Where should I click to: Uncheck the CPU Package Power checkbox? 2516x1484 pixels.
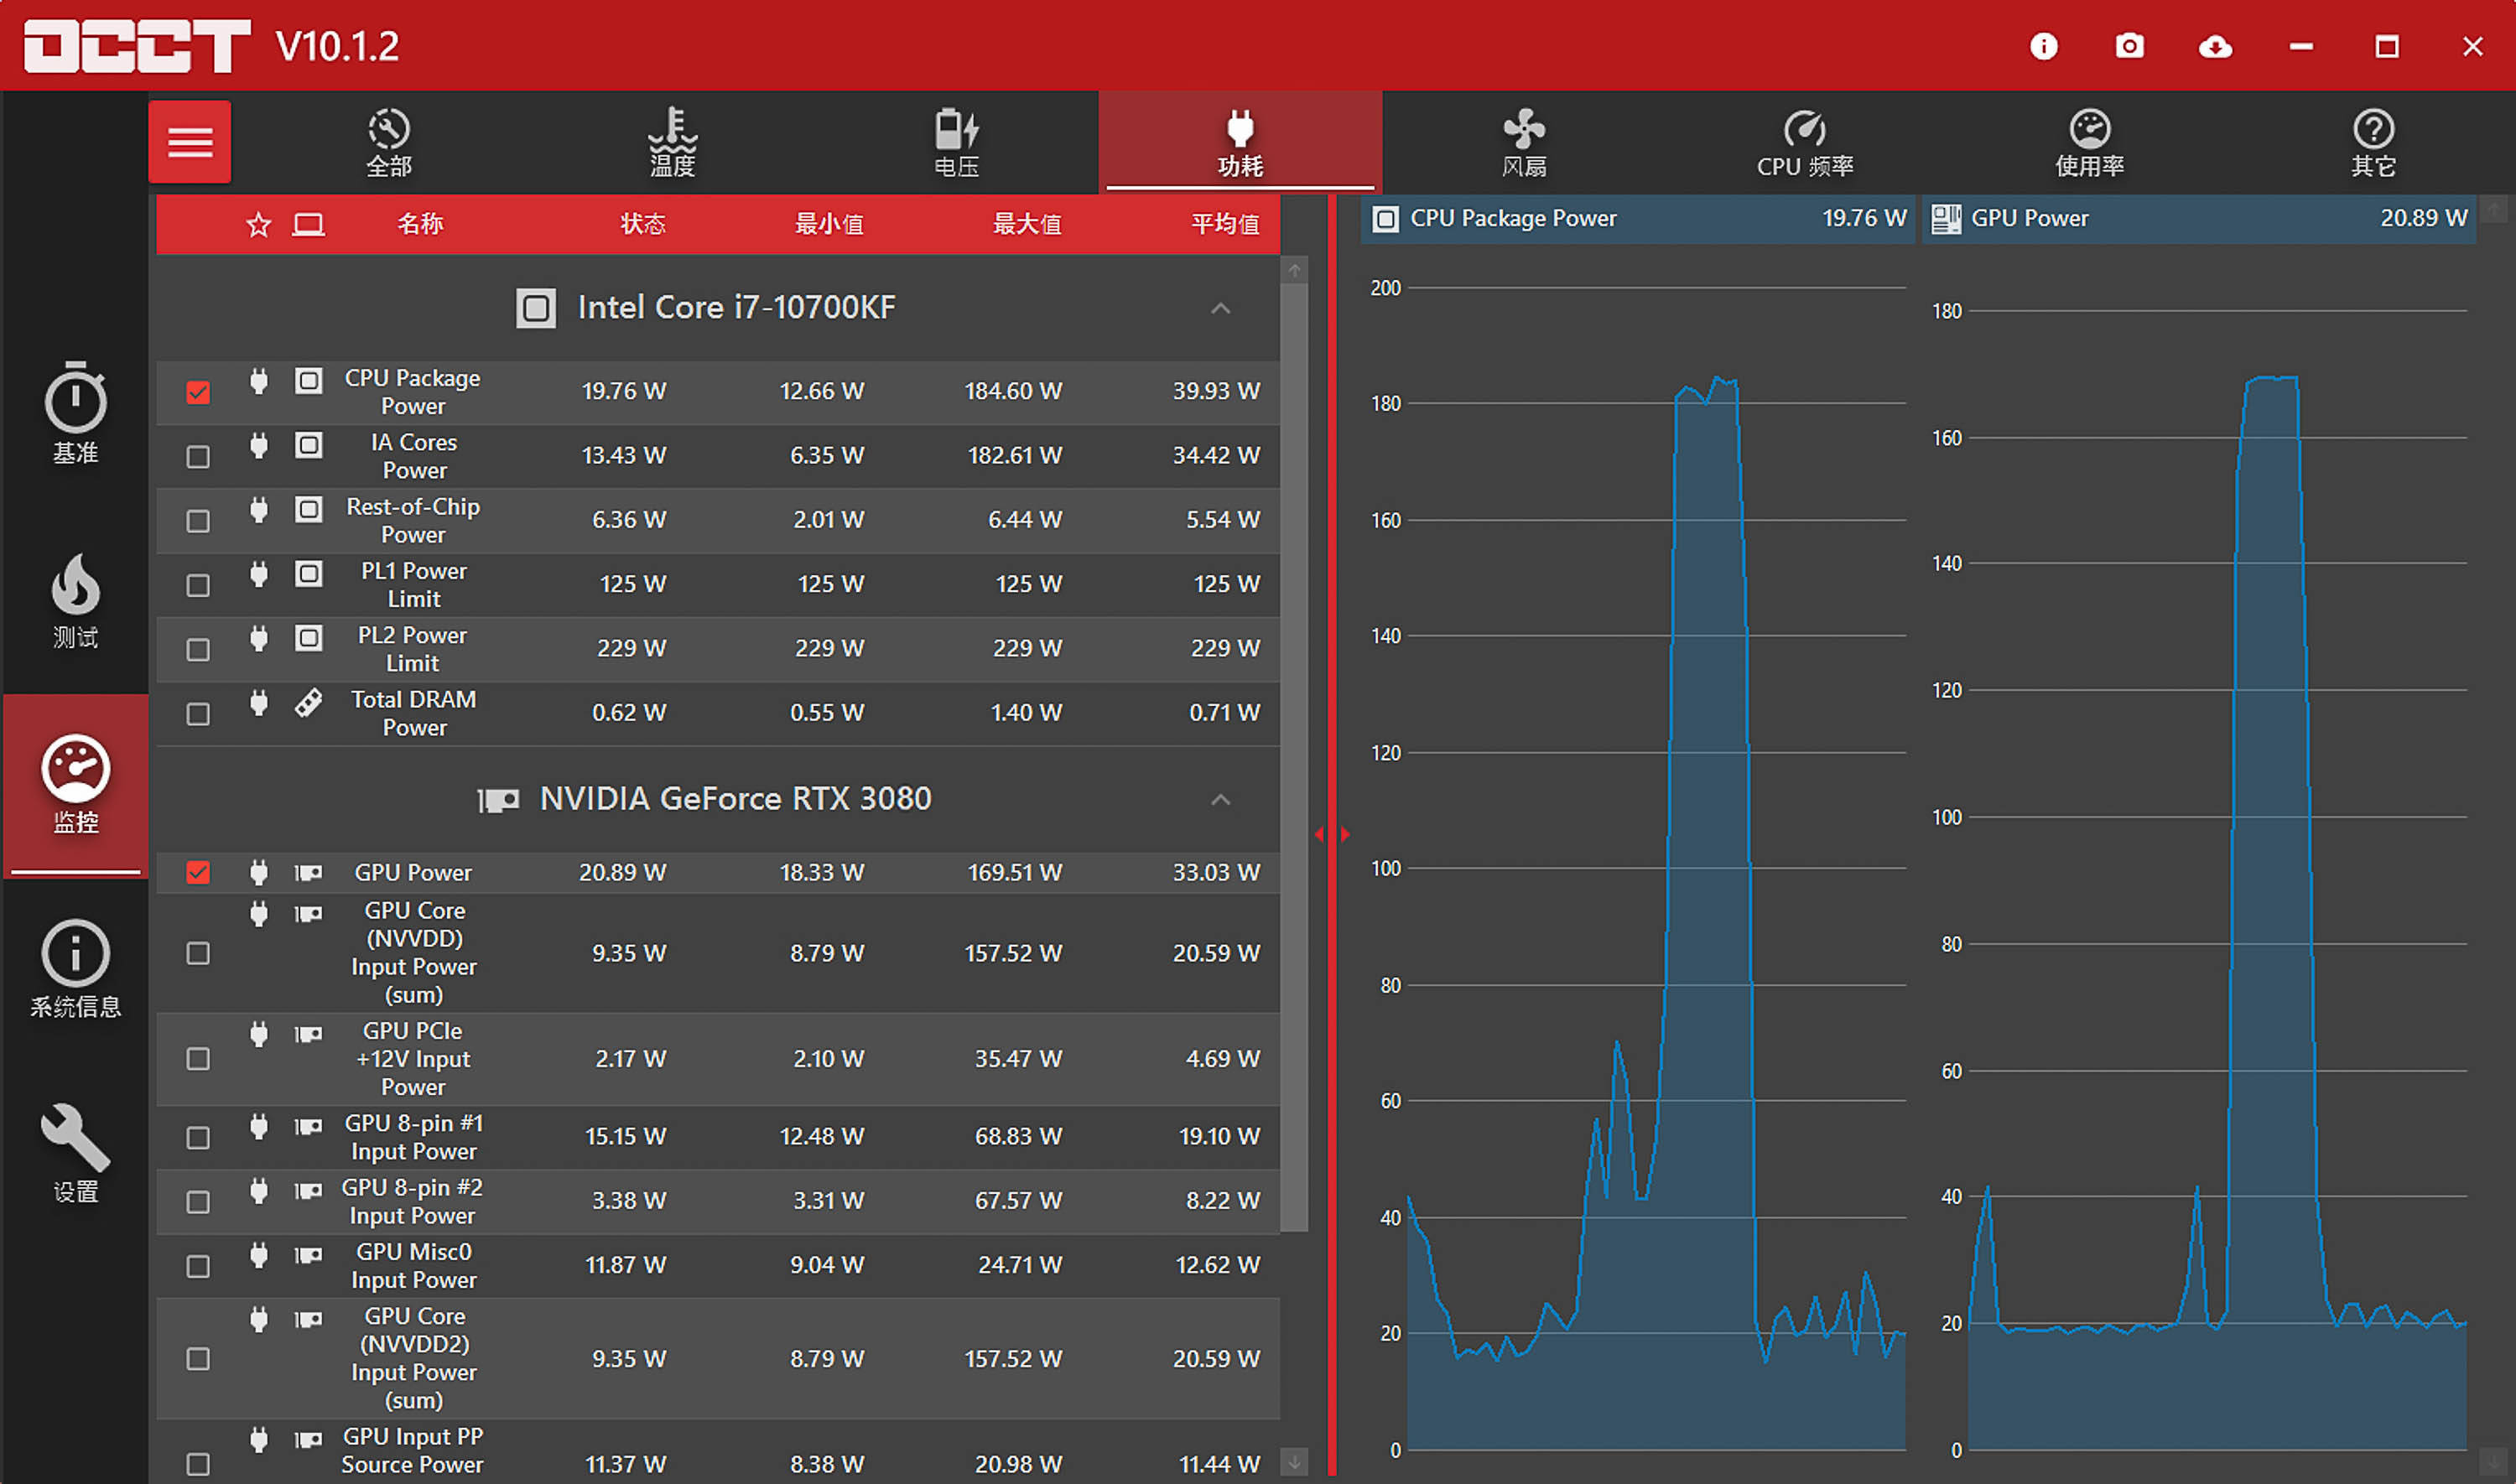pyautogui.click(x=198, y=392)
